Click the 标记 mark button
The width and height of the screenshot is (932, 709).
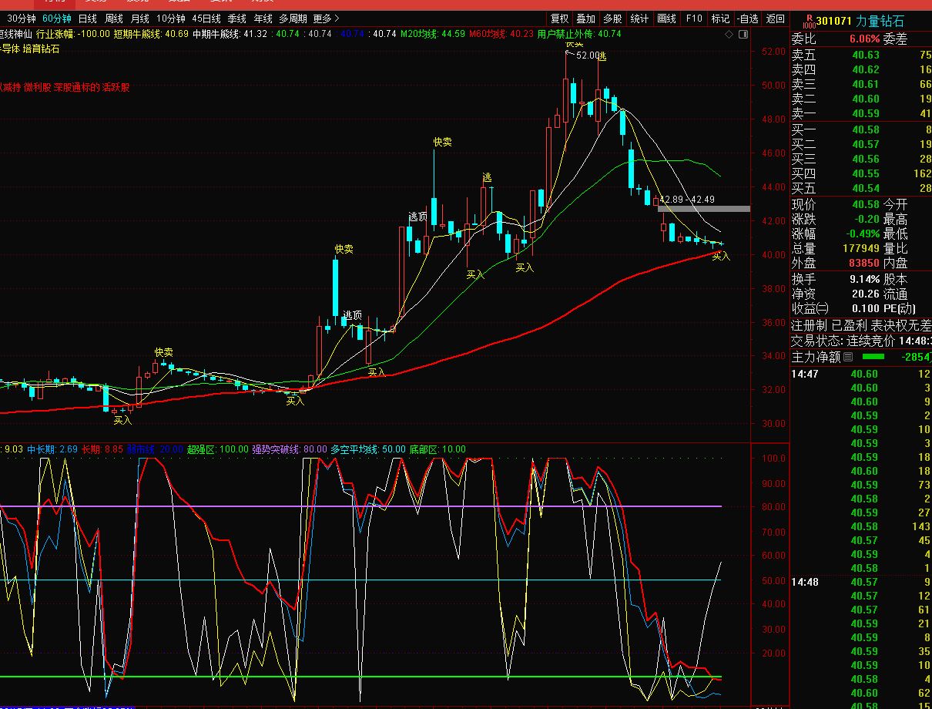(720, 18)
